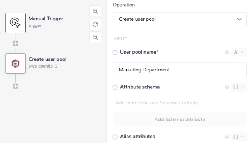Click the zoom out magnifier icon
Image resolution: width=251 pixels, height=143 pixels.
pos(95,37)
